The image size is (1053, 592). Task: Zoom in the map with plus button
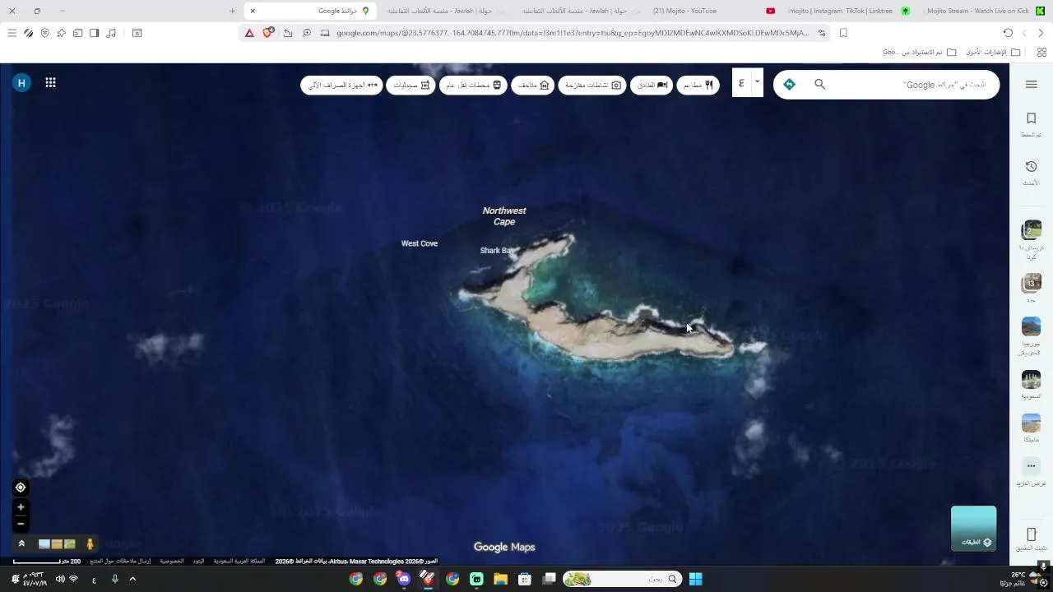[21, 507]
